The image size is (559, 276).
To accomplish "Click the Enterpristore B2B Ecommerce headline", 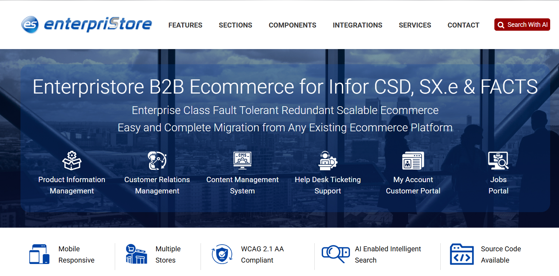I will [x=285, y=87].
